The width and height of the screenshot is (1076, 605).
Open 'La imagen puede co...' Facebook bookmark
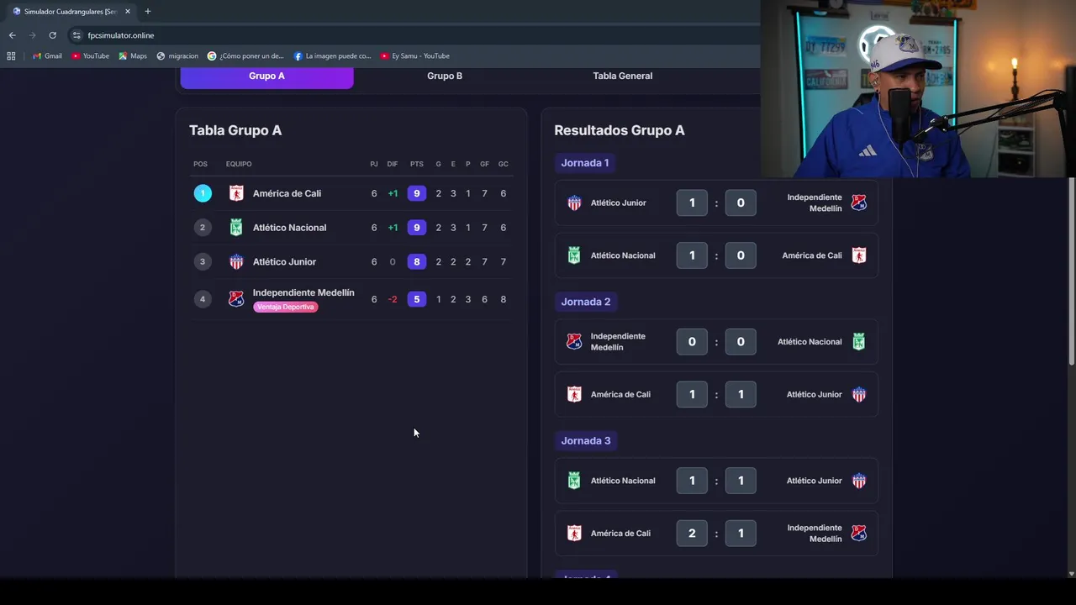tap(332, 56)
